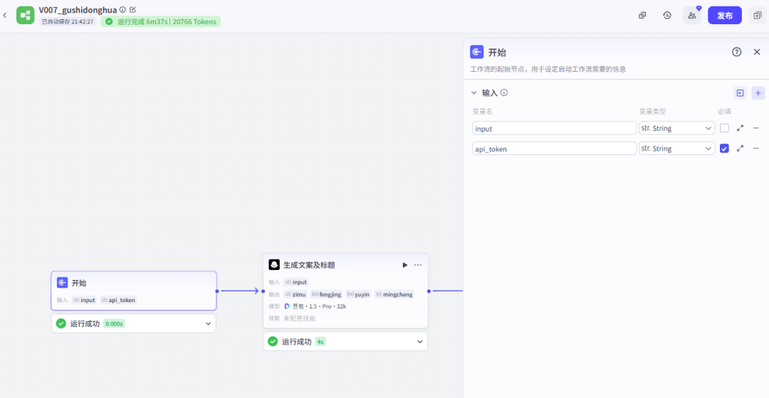Image resolution: width=769 pixels, height=398 pixels.
Task: Click the input tag in 生成文案及标题 node
Action: pyautogui.click(x=295, y=282)
